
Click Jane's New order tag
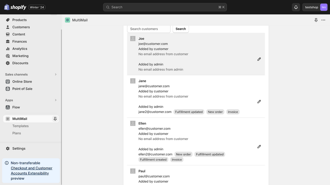pos(215,112)
